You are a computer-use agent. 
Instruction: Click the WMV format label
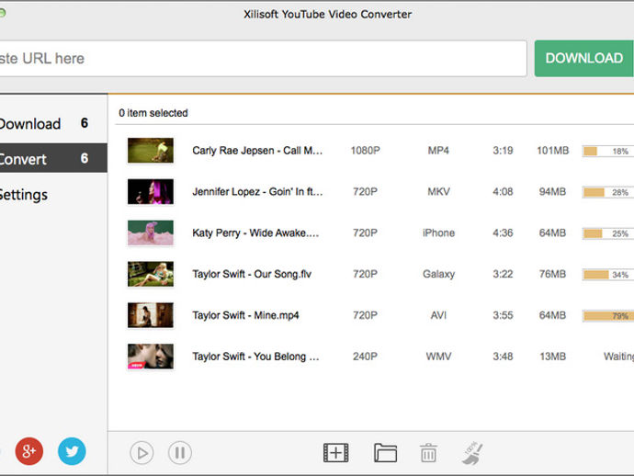click(x=438, y=357)
